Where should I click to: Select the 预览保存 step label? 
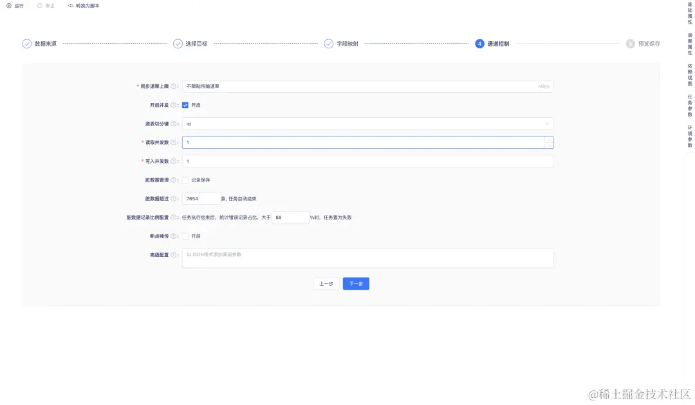click(x=649, y=44)
